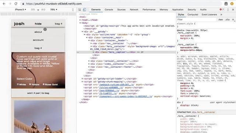Viewport: 236px width, 133px height.
Task: Click the address bar URL
Action: (54, 4)
